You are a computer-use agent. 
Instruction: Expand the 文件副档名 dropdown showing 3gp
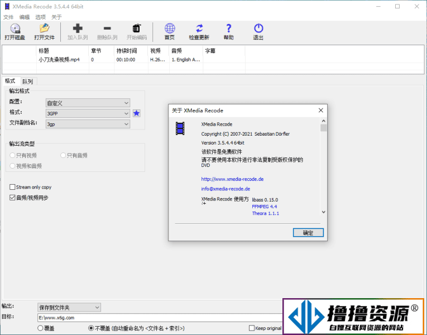click(88, 124)
